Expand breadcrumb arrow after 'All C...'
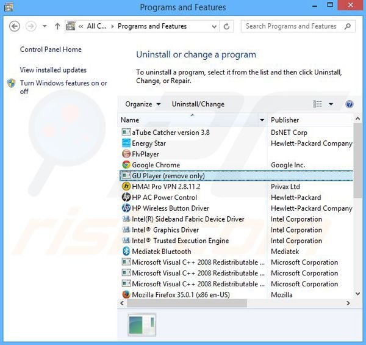Screen dimensions: 366x345 [112, 26]
